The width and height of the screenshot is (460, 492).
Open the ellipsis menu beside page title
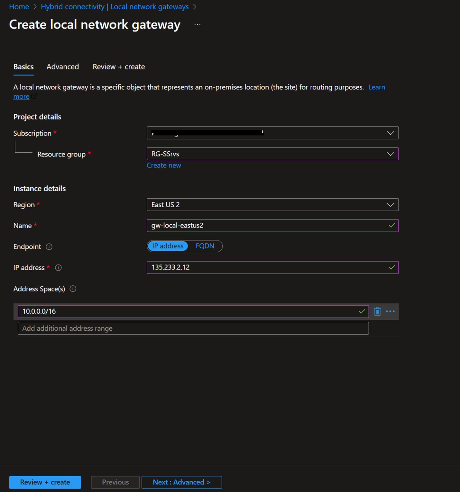coord(197,25)
